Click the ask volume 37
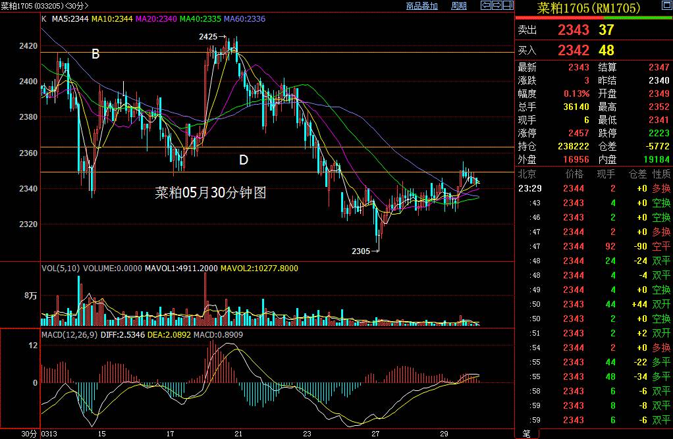This screenshot has height=439, width=673. (x=606, y=30)
